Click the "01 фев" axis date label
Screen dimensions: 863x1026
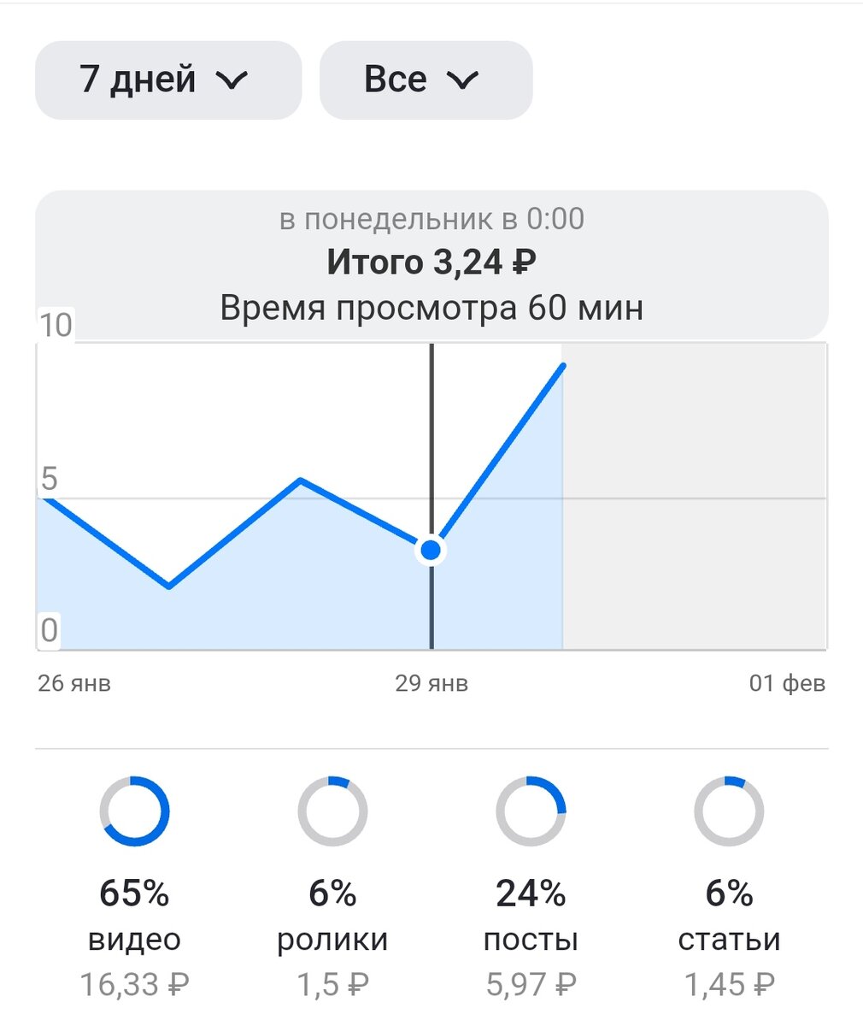pyautogui.click(x=788, y=684)
